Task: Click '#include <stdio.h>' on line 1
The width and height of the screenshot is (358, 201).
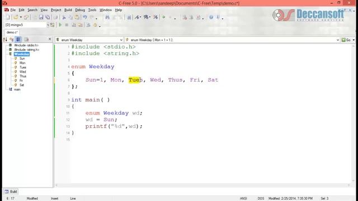Action: tap(103, 47)
